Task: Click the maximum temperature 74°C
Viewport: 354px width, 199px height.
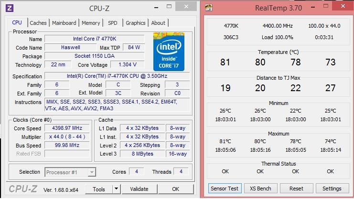Action: [x=330, y=141]
